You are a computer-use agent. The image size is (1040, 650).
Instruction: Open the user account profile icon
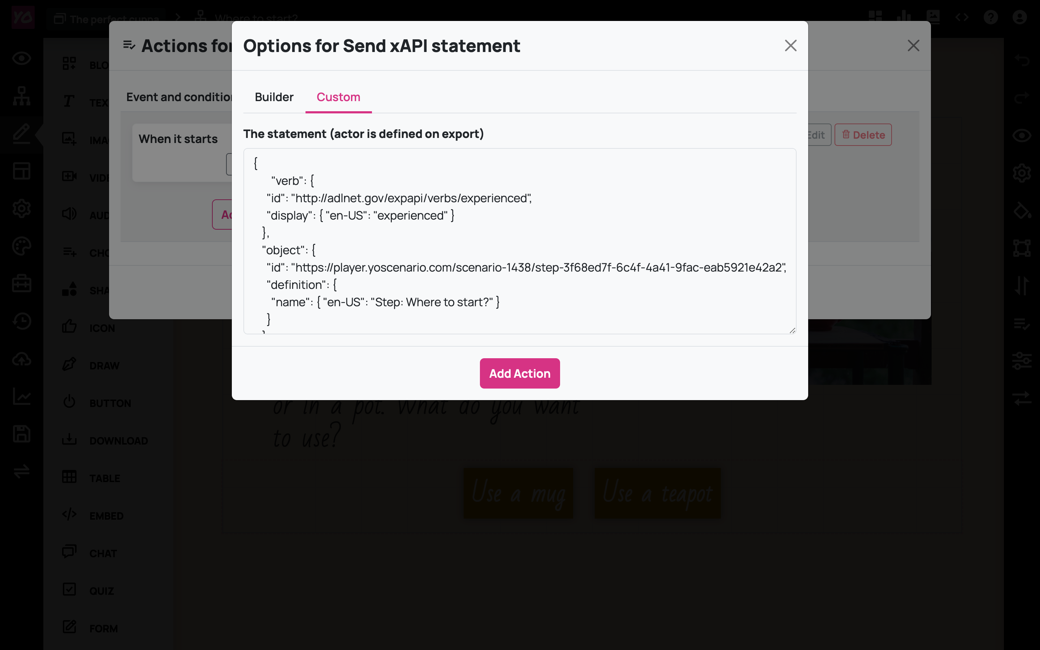click(x=1019, y=17)
